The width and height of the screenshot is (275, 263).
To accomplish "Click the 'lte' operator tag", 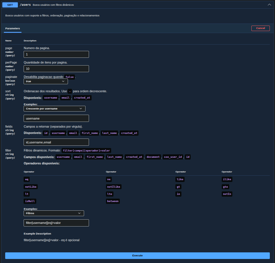I will [x=110, y=194].
